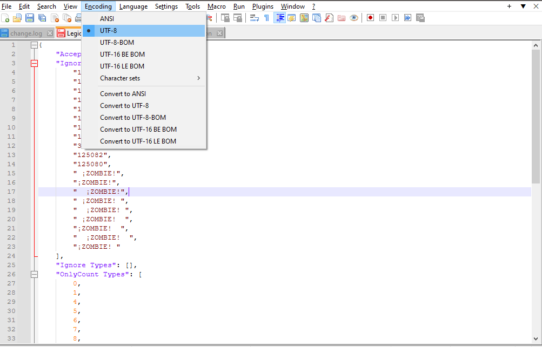This screenshot has width=542, height=347.
Task: Select UTF-8-BOM encoding
Action: click(117, 43)
